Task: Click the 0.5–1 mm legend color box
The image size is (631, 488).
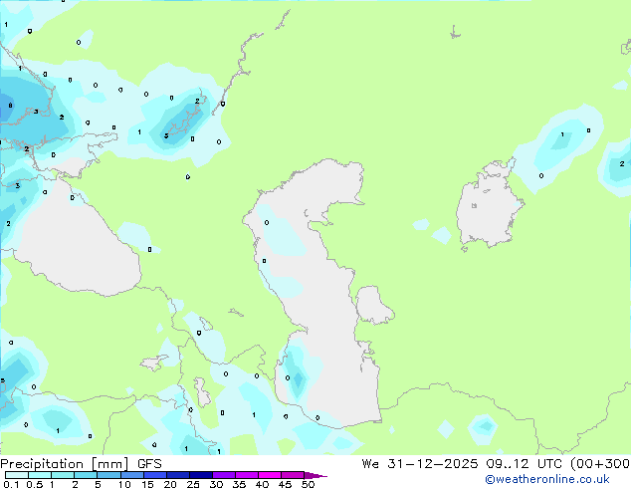Action: 40,475
